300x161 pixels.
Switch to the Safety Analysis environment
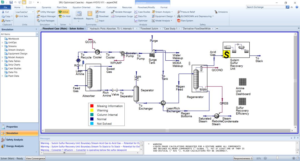coord(19,140)
